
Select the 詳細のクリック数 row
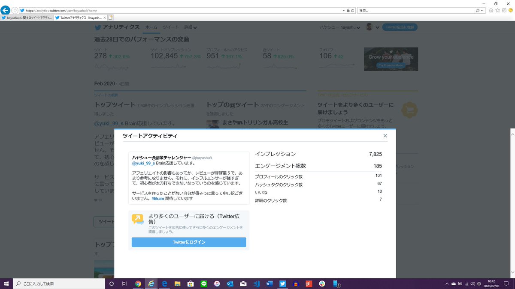318,200
